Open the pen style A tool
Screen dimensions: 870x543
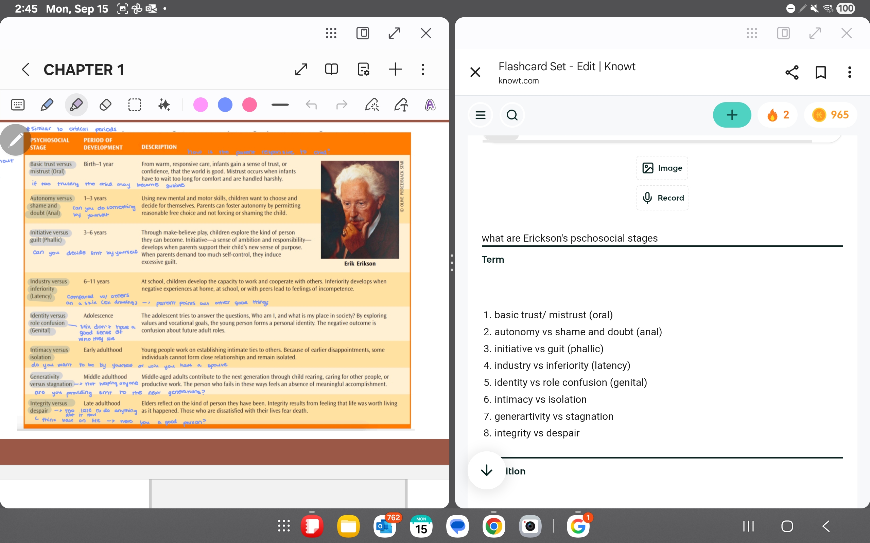pyautogui.click(x=430, y=105)
